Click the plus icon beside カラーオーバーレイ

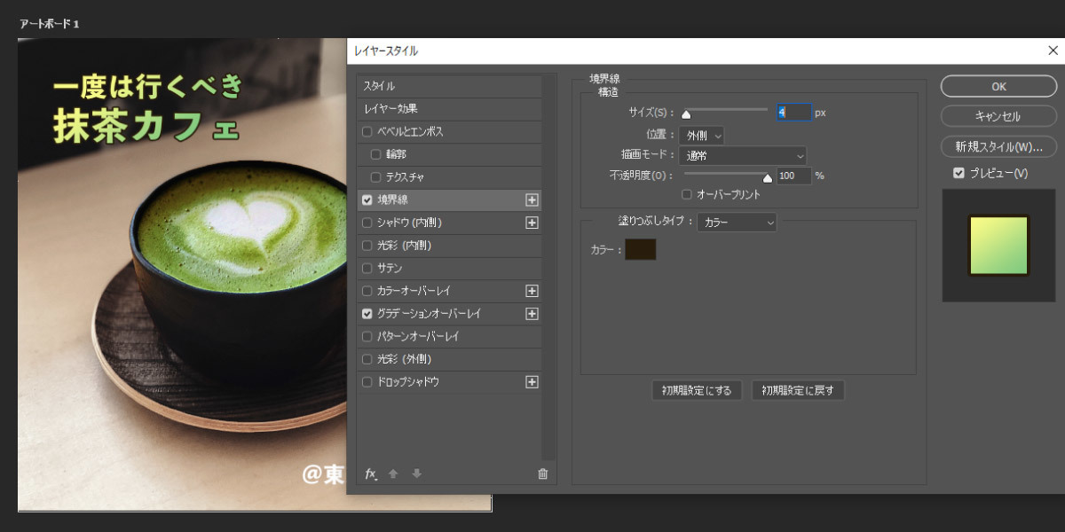pos(532,291)
